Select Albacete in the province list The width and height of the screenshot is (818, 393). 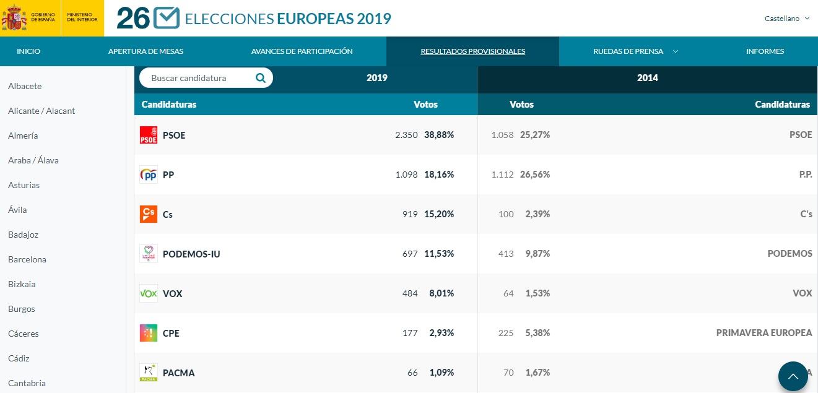pos(25,86)
